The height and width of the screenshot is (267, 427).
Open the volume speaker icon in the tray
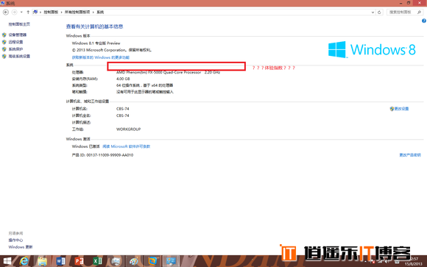(387, 262)
